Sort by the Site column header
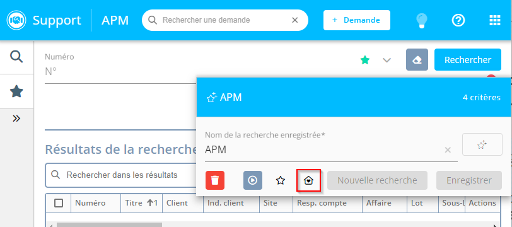The width and height of the screenshot is (512, 227). 271,203
